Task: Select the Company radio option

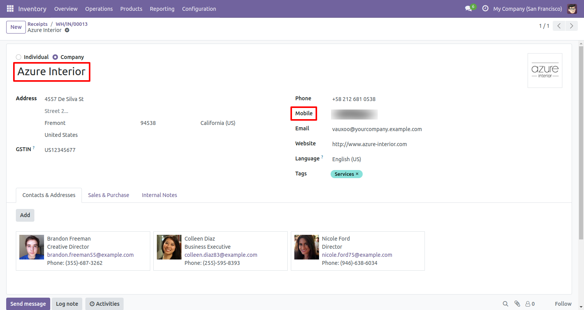Action: coord(55,57)
